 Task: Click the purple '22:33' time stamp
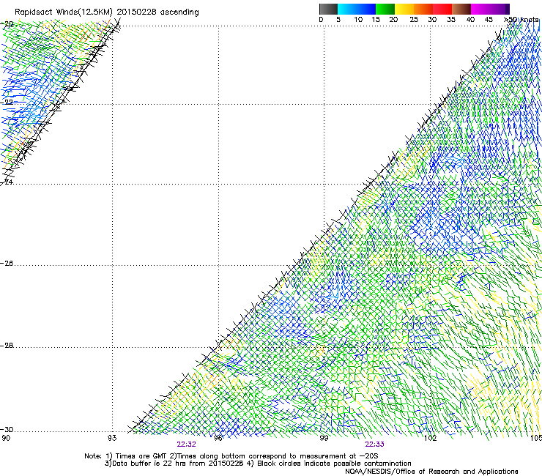(375, 445)
